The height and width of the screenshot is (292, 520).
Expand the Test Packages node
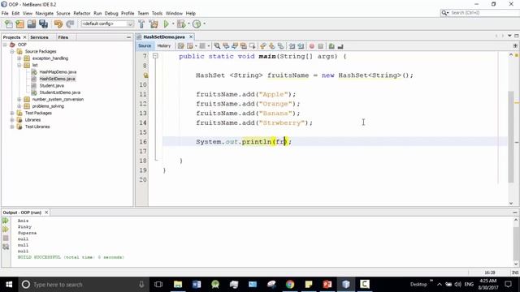(x=12, y=113)
